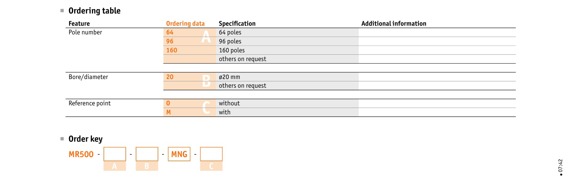Select ordering code M for reference point
This screenshot has width=576, height=177.
pyautogui.click(x=168, y=112)
